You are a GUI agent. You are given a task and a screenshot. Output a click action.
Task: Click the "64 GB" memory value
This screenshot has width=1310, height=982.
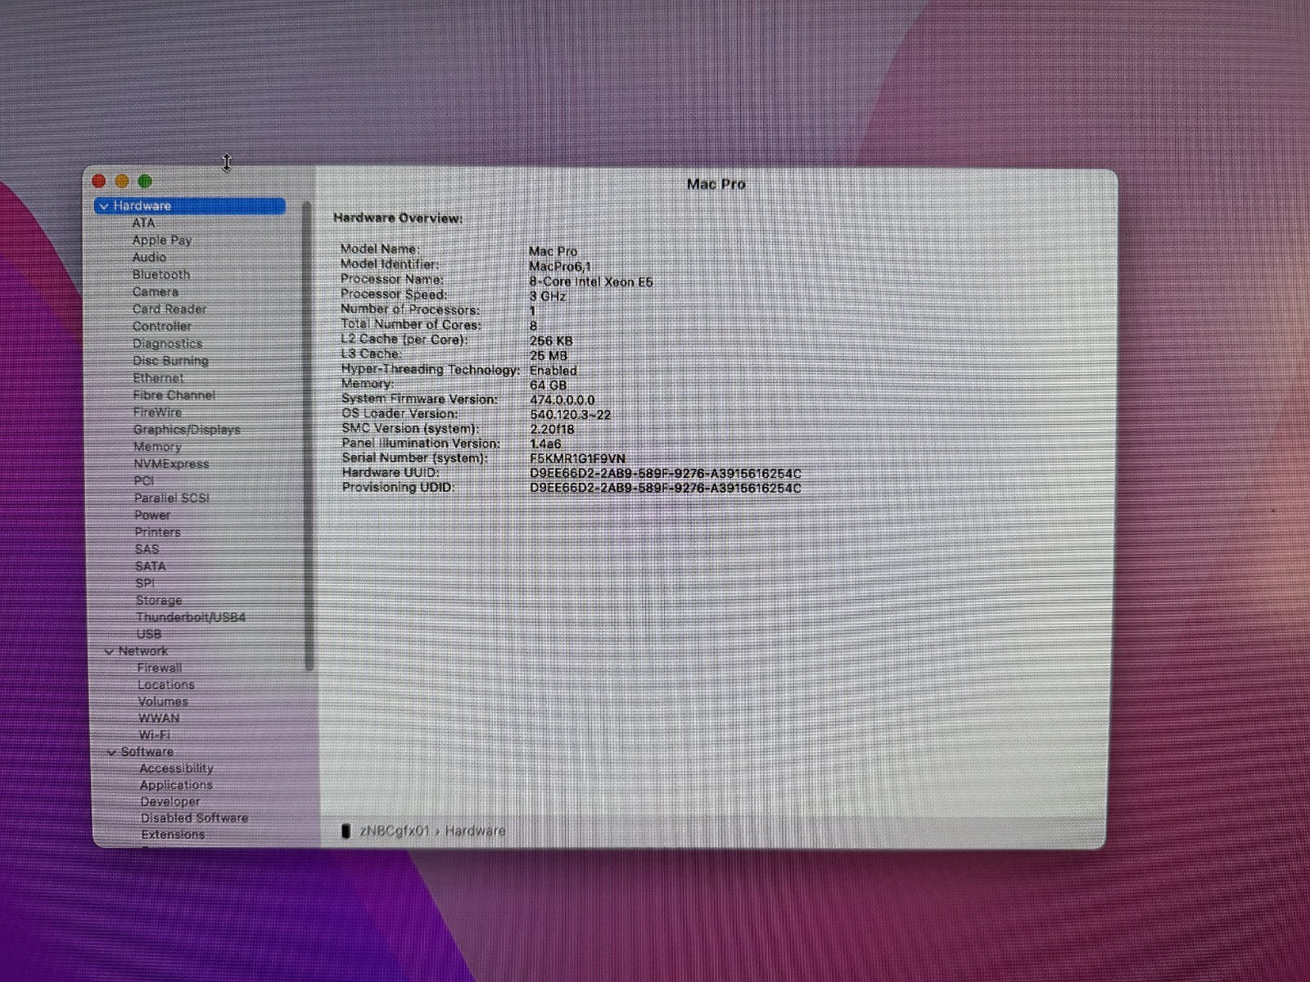tap(549, 385)
